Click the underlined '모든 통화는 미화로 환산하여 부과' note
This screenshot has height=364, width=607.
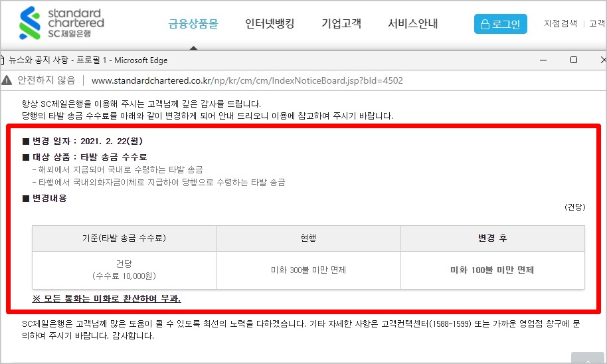[106, 298]
